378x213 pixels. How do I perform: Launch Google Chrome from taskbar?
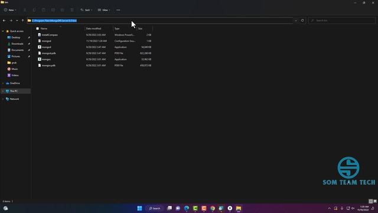coord(213,208)
